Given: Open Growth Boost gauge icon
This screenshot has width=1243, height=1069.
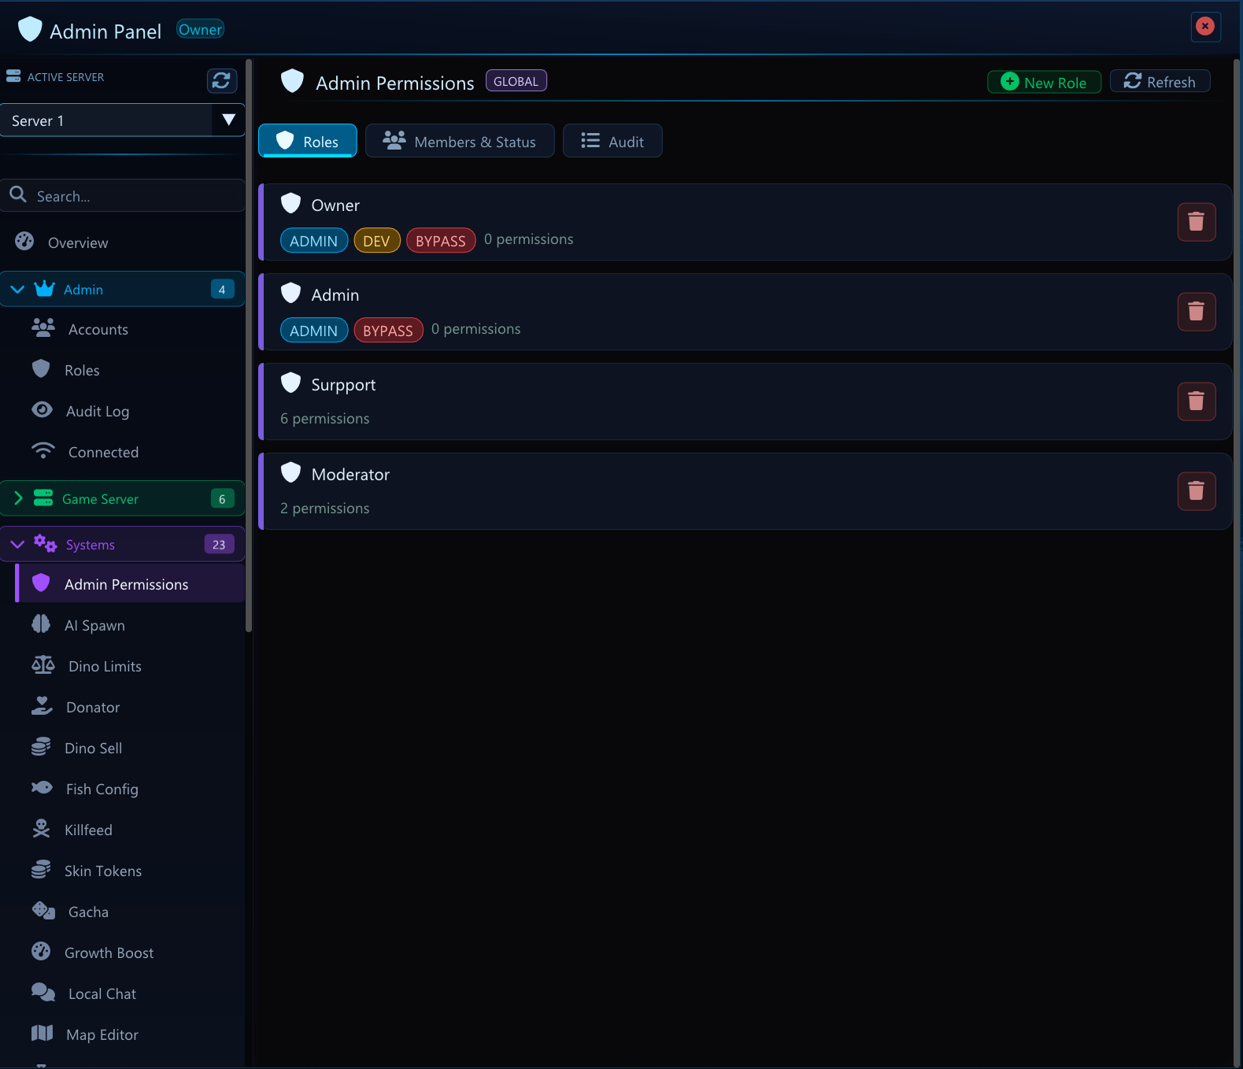Looking at the screenshot, I should coord(41,952).
